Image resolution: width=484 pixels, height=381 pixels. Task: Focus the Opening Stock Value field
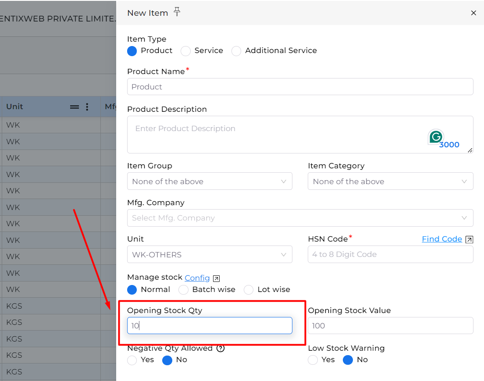tap(390, 325)
